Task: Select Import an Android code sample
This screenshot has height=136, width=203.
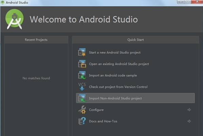Action: pyautogui.click(x=113, y=75)
